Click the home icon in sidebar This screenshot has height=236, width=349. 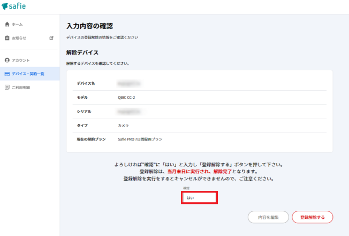tap(7, 24)
